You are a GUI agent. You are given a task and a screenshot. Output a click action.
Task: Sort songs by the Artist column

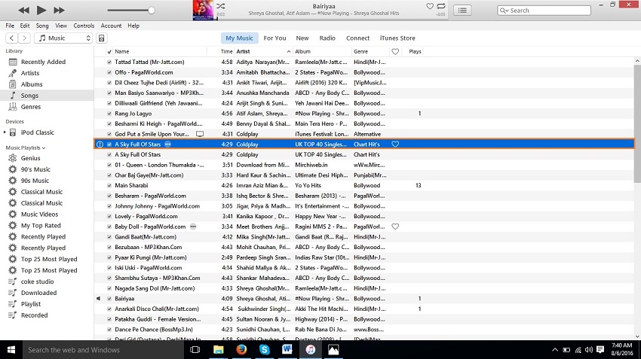tap(243, 51)
